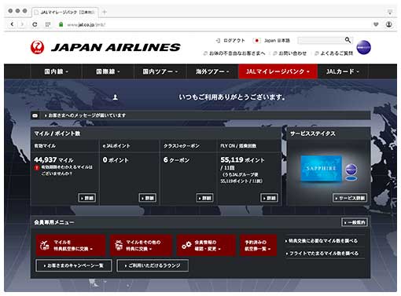Click the member silhouette icon
The image size is (401, 296).
pos(115,97)
